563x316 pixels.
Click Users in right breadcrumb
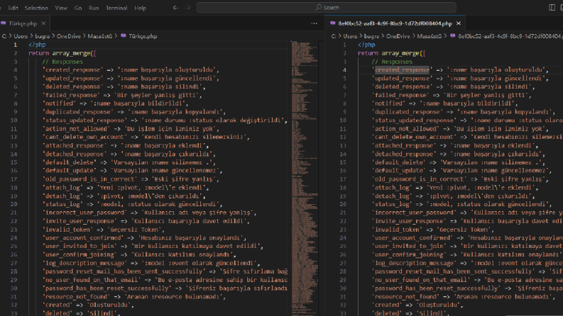point(350,36)
